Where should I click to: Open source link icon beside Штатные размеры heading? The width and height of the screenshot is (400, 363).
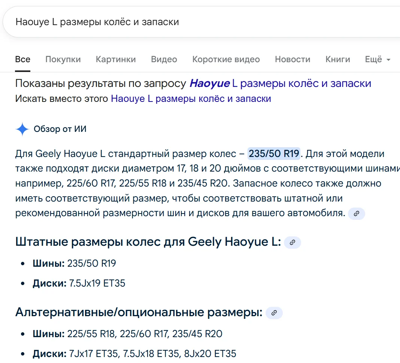tap(293, 242)
